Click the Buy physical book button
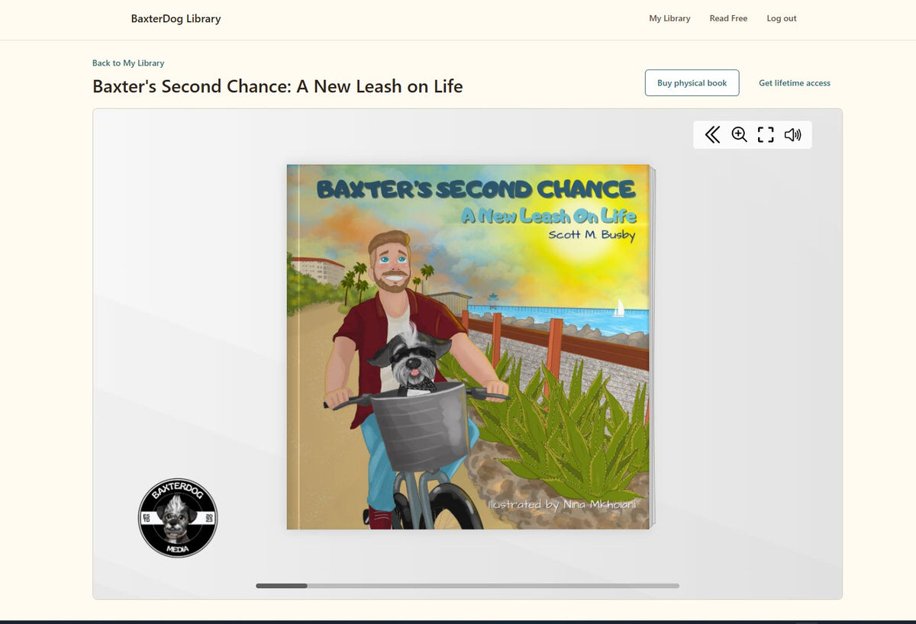The height and width of the screenshot is (624, 916). pos(692,83)
